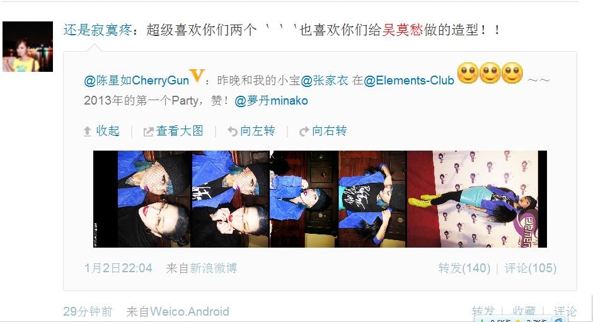Open the @张家衣 mention link
Screen dimensions: 593x322
click(325, 80)
